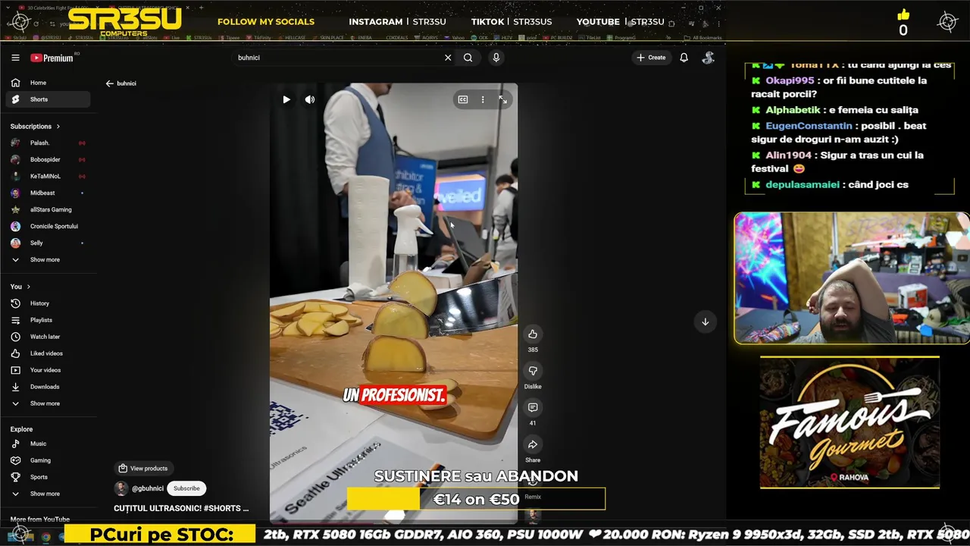Open the Selly channel
Screen dimensions: 970x546
click(48, 243)
